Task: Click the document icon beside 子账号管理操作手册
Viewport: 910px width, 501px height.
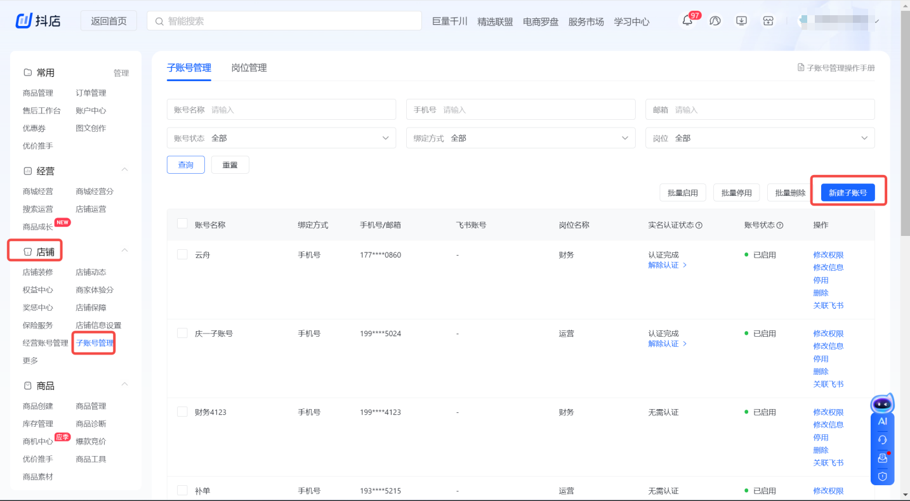Action: 801,67
